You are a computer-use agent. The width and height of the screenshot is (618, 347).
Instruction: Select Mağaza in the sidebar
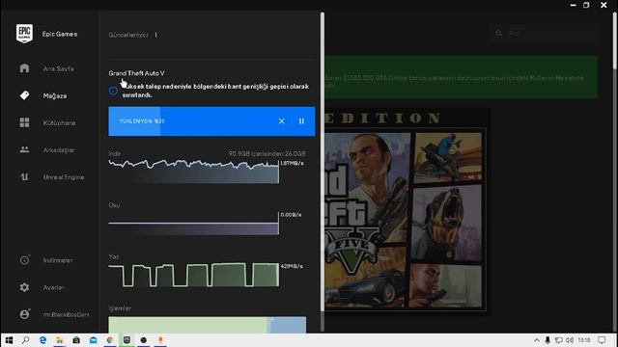coord(55,95)
